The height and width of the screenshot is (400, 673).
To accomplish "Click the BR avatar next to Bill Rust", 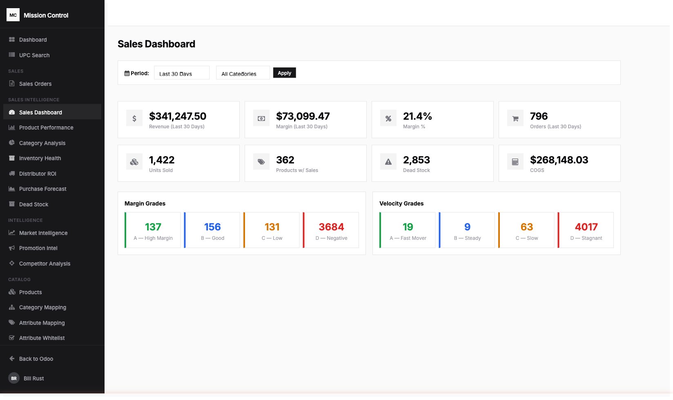I will click(x=13, y=378).
